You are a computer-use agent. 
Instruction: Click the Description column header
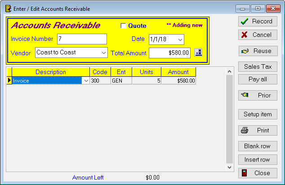(51, 72)
